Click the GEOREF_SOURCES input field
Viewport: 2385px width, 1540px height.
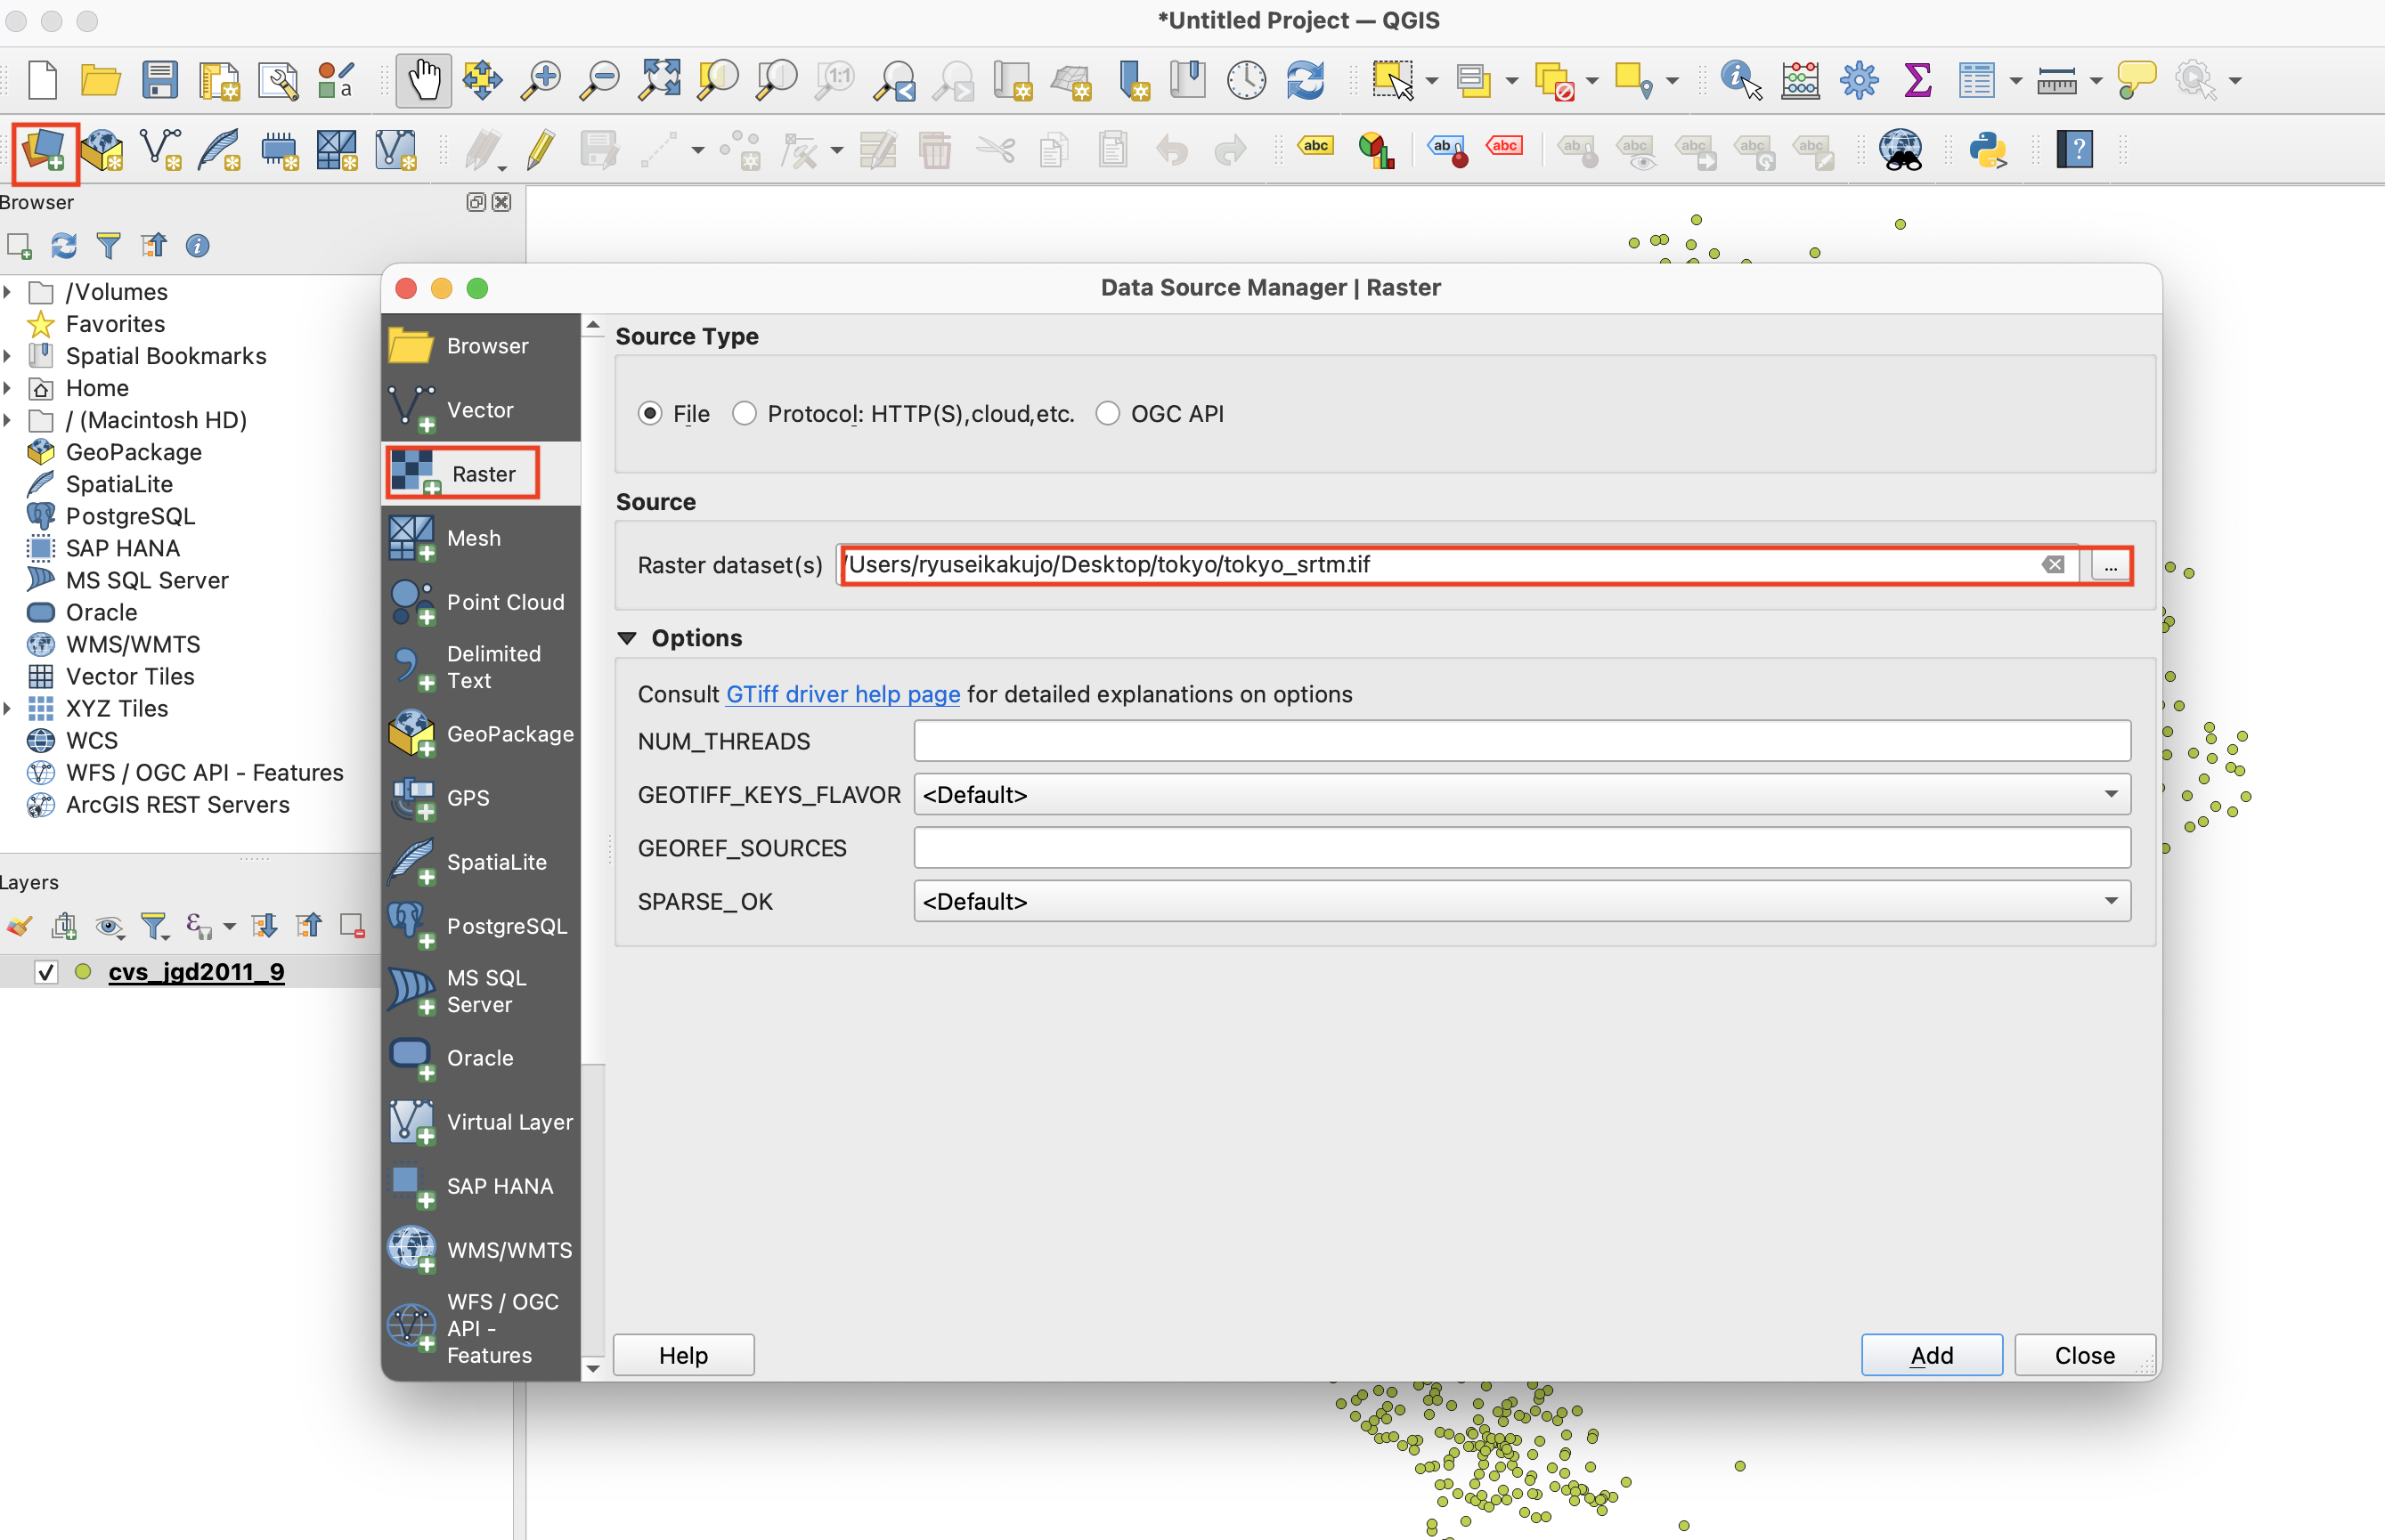pos(1522,848)
